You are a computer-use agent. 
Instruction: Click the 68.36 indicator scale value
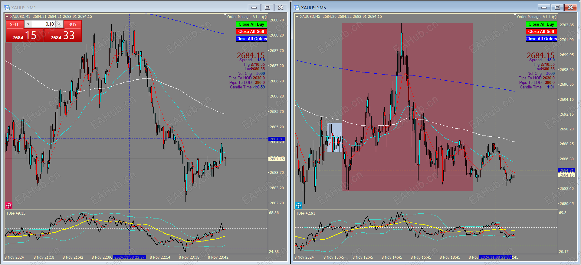point(274,213)
